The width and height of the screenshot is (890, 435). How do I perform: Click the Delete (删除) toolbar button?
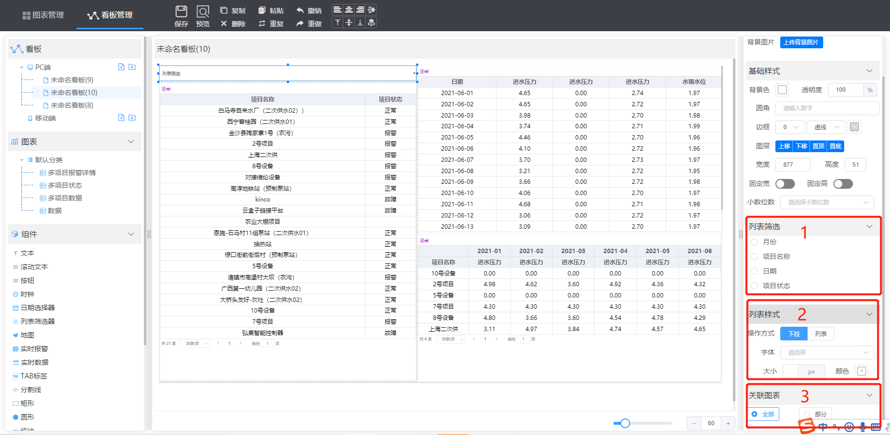point(233,23)
